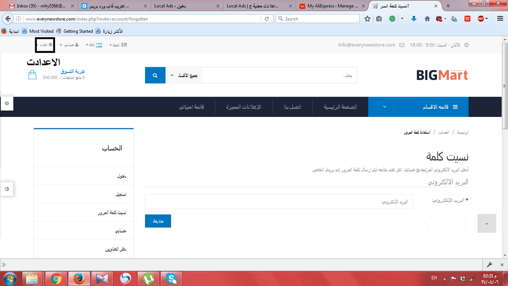Open the Most Visited bookmark

point(38,31)
